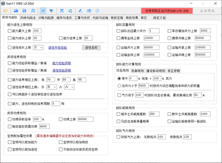Click the config file icon next to save
Image resolution: width=222 pixels, height=163 pixels.
point(33,11)
